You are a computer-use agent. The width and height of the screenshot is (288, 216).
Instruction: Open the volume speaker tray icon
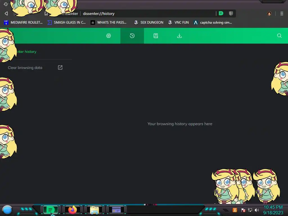(256, 210)
